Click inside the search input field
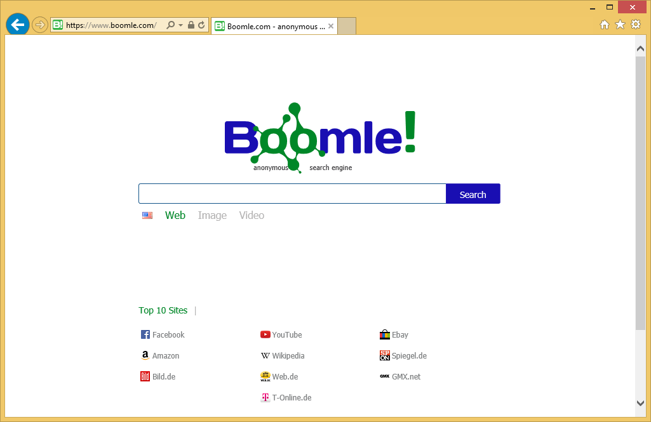651x422 pixels. tap(292, 193)
